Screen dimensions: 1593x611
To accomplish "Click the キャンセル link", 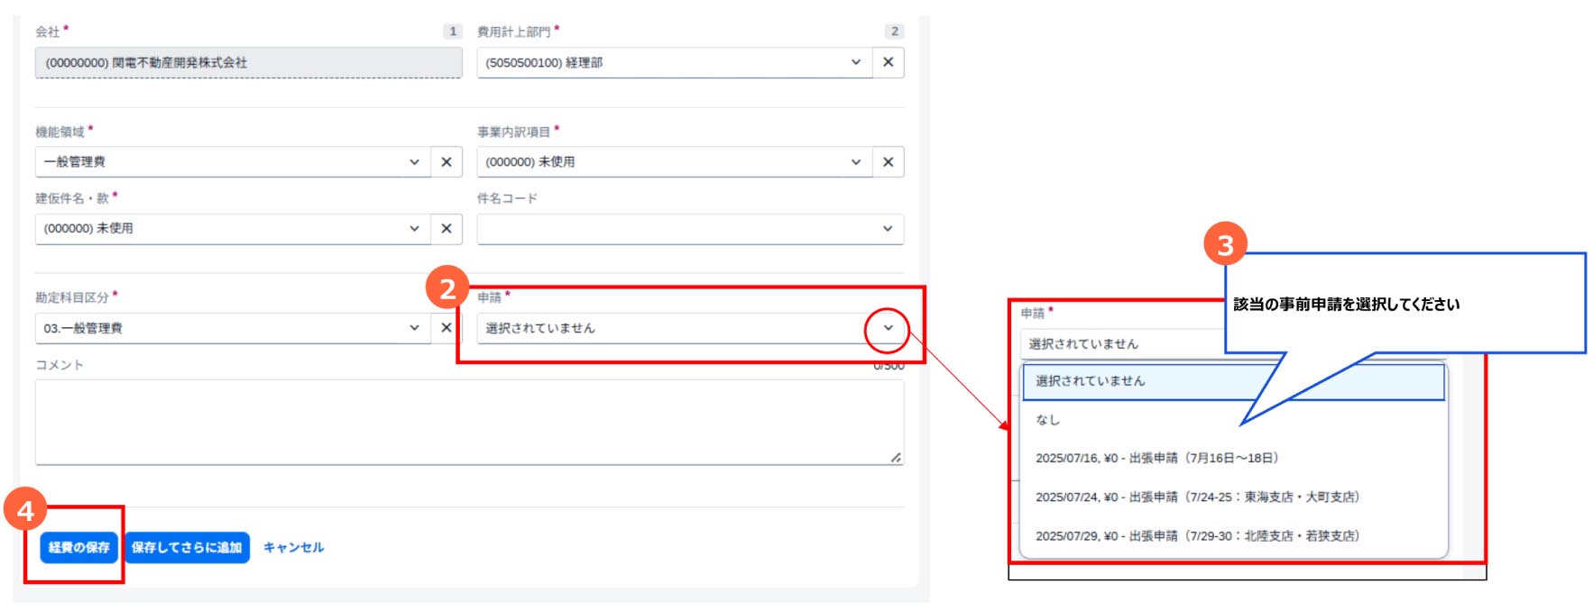I will [293, 547].
